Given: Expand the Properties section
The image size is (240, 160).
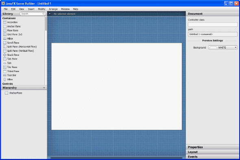Looking at the screenshot, I should (x=213, y=147).
